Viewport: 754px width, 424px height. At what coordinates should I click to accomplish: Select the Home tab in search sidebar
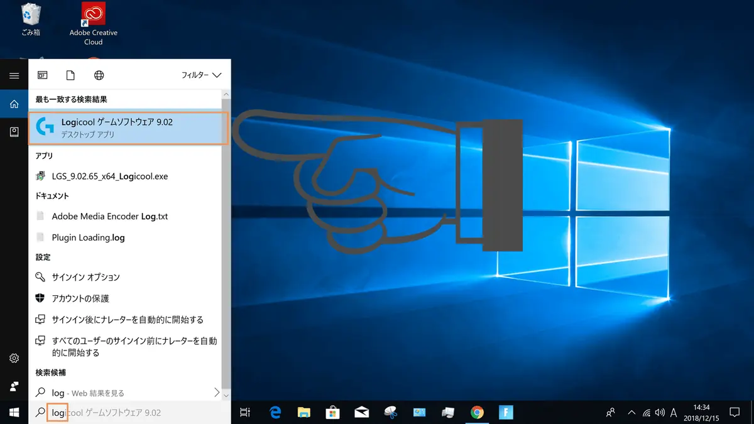click(14, 104)
